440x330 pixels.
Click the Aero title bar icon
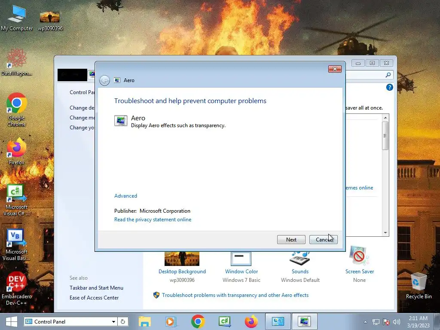(x=117, y=80)
